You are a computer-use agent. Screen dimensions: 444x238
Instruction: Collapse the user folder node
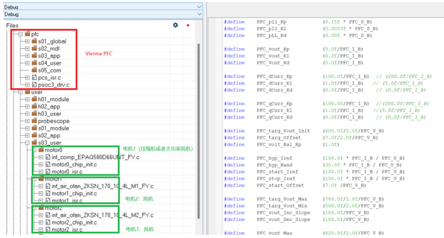21,92
